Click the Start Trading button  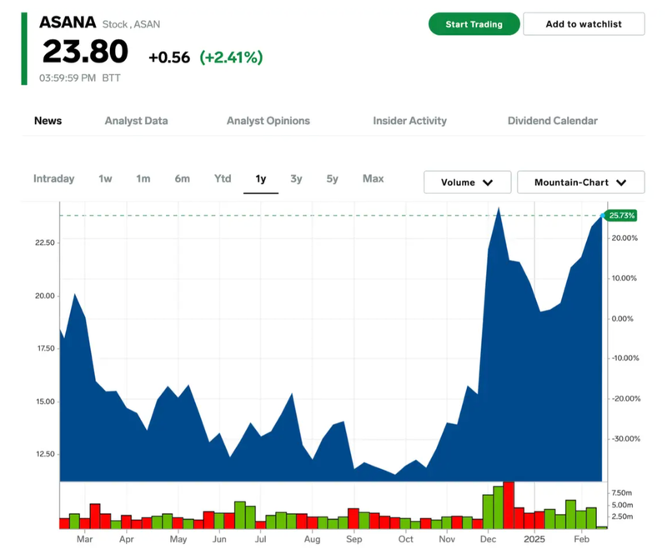click(474, 24)
